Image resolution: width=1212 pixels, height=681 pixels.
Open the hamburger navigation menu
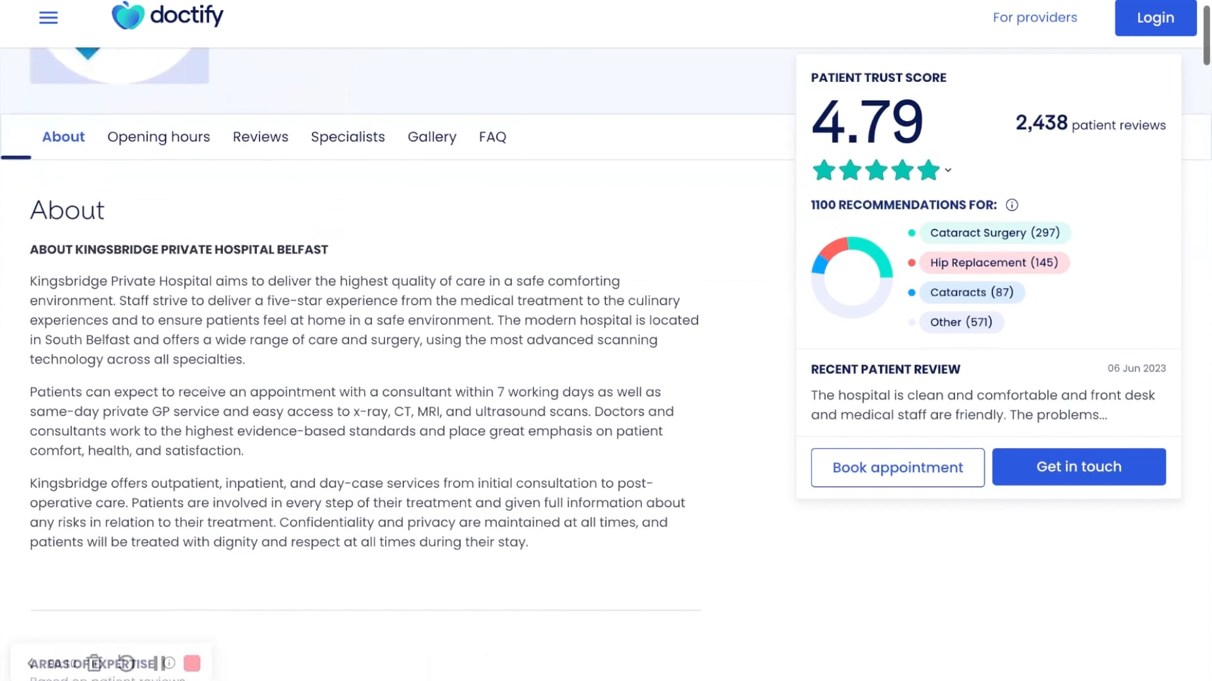point(48,18)
